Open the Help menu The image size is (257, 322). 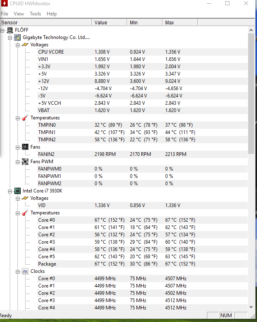coord(52,14)
